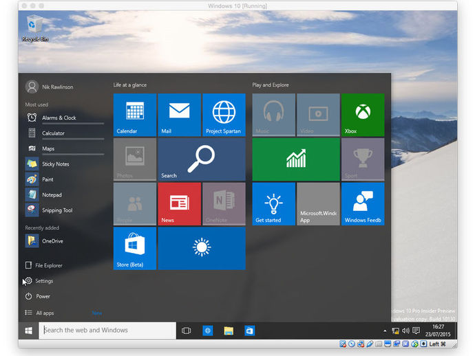Screen dimensions: 475x356
Task: Click the Nik Rawlinson user account
Action: pos(50,87)
